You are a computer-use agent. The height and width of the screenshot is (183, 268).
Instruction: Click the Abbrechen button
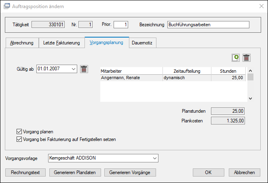(245, 172)
